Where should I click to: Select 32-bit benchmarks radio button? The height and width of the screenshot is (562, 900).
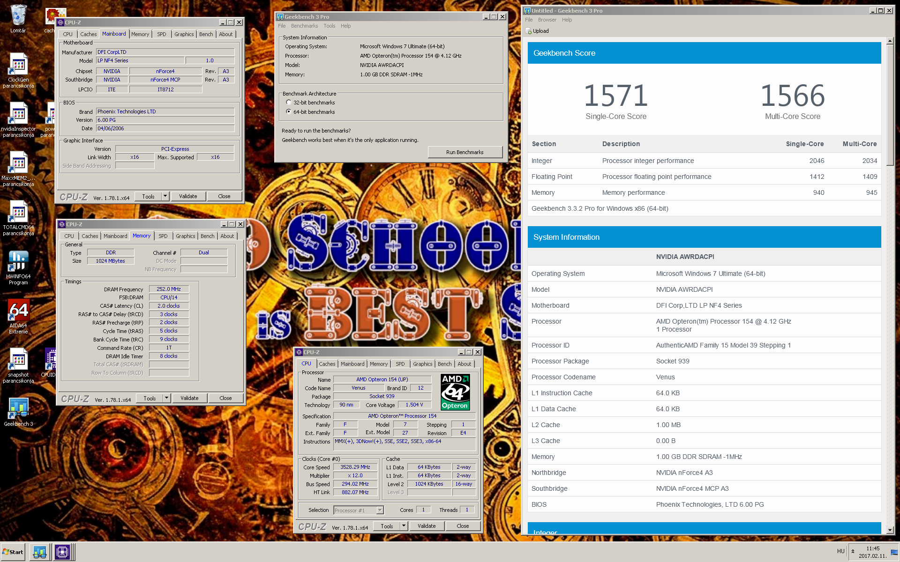(x=289, y=102)
